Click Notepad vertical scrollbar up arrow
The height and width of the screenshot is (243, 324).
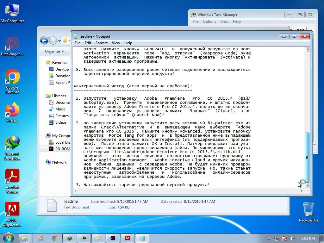point(307,50)
